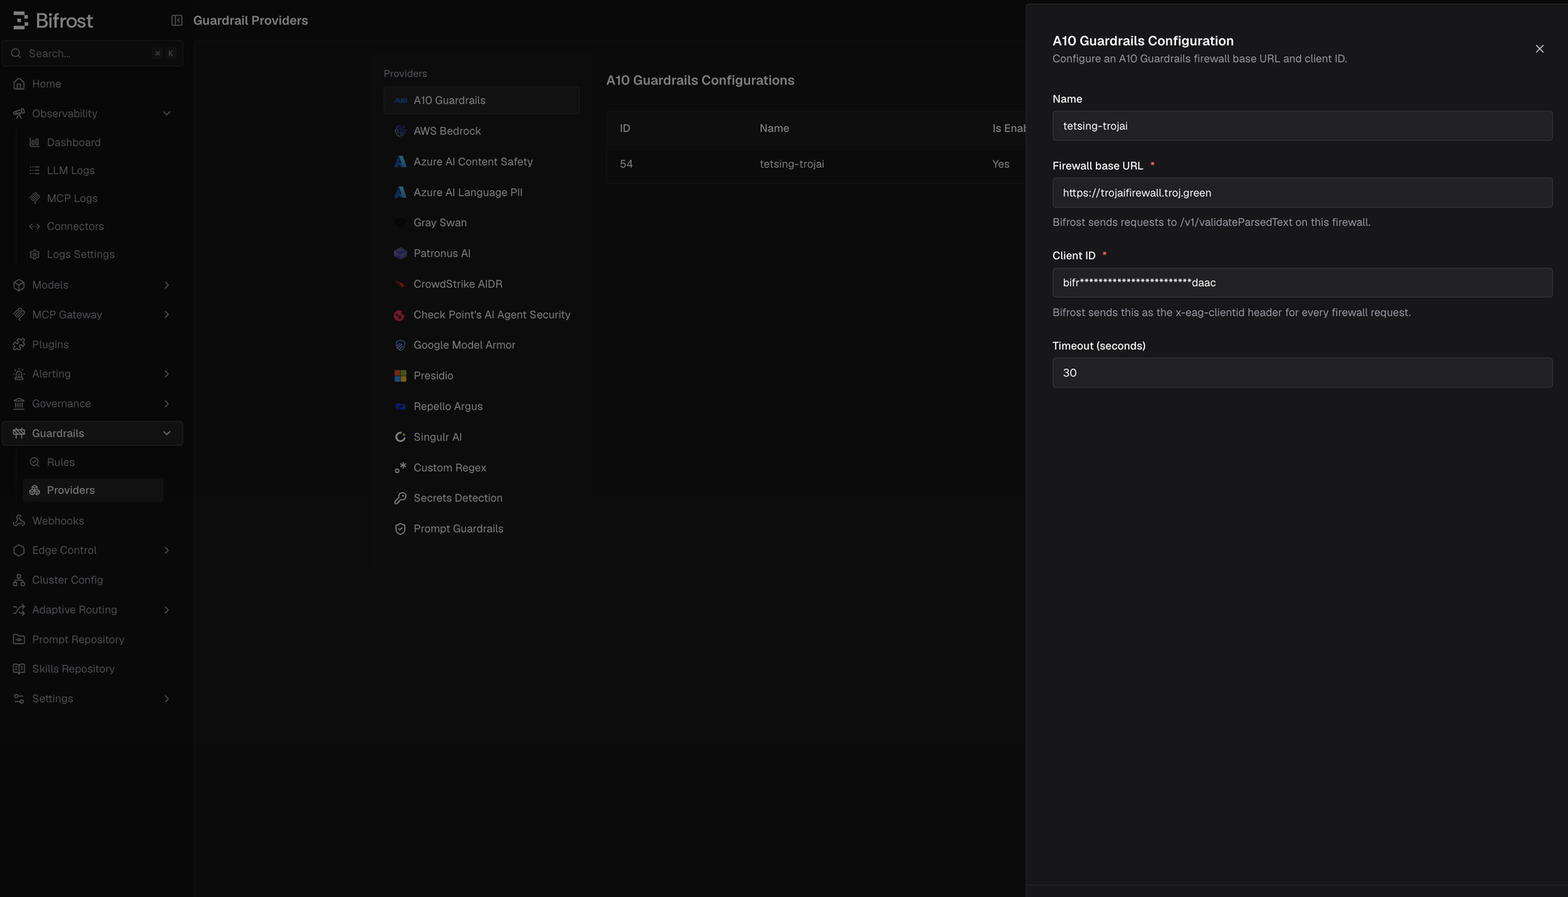Click the Plugins puzzle icon
The width and height of the screenshot is (1568, 897).
coord(19,344)
